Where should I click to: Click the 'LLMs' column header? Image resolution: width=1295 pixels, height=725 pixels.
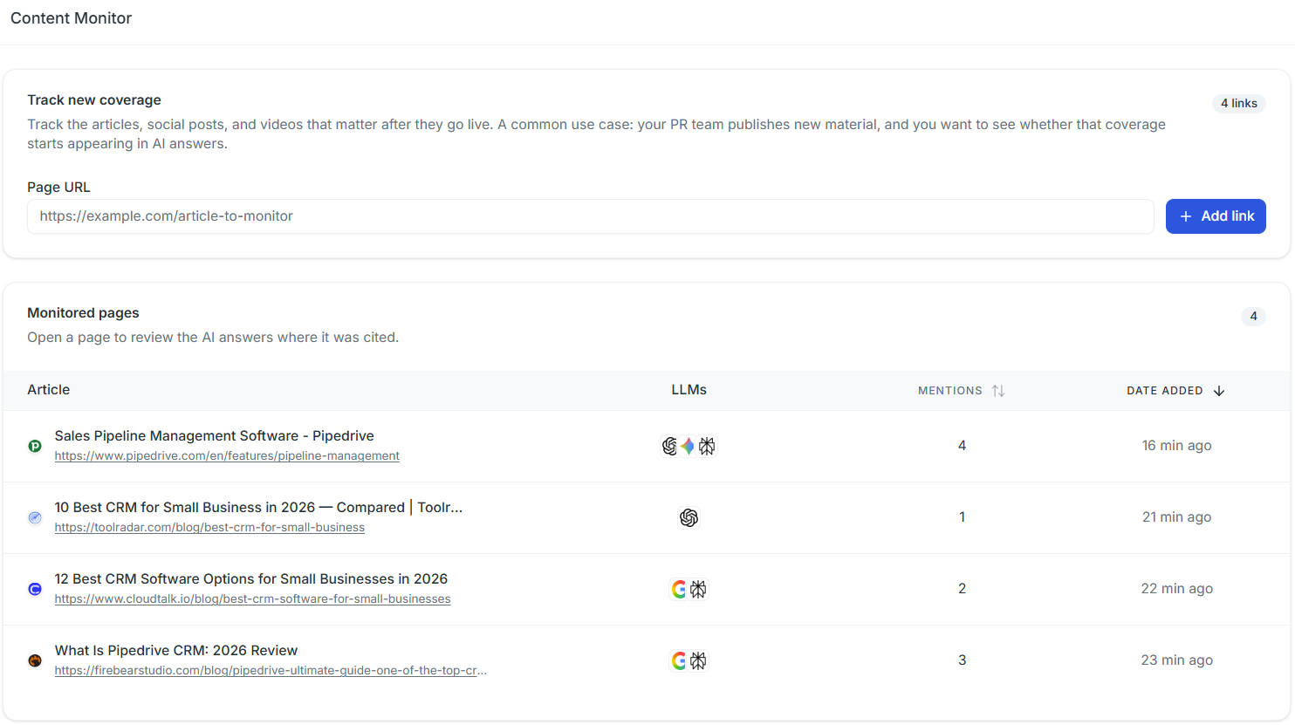[x=689, y=390]
